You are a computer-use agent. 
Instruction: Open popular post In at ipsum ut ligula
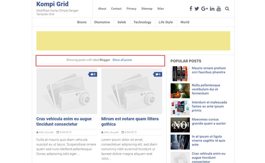coord(208,141)
